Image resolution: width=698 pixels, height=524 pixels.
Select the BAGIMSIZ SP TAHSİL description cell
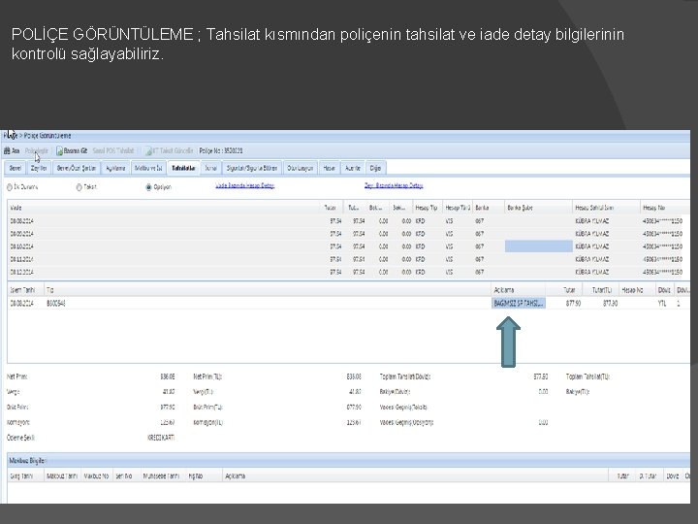518,304
